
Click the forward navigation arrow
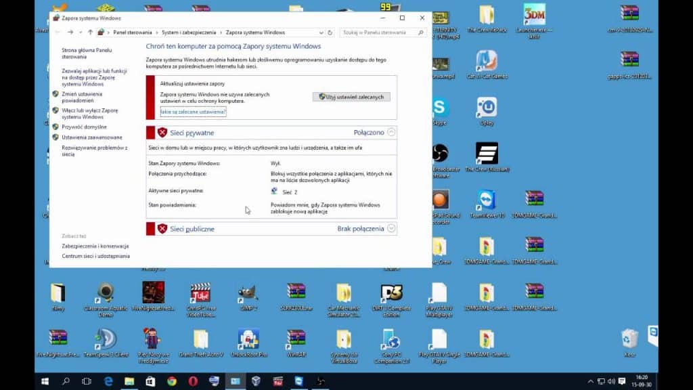pos(70,32)
